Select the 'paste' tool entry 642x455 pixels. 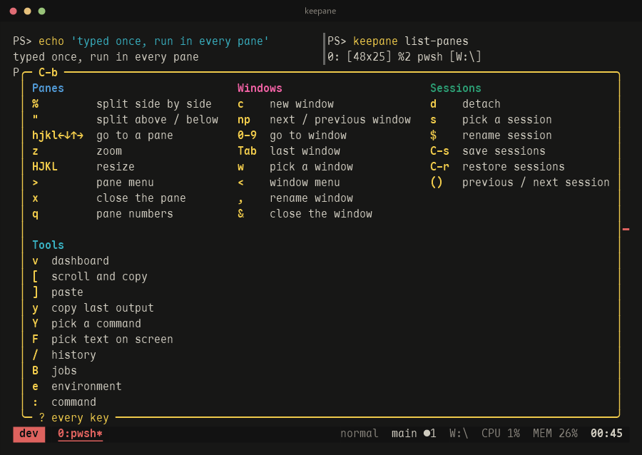click(67, 292)
